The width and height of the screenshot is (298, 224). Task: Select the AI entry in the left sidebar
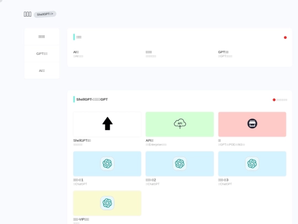pyautogui.click(x=42, y=71)
